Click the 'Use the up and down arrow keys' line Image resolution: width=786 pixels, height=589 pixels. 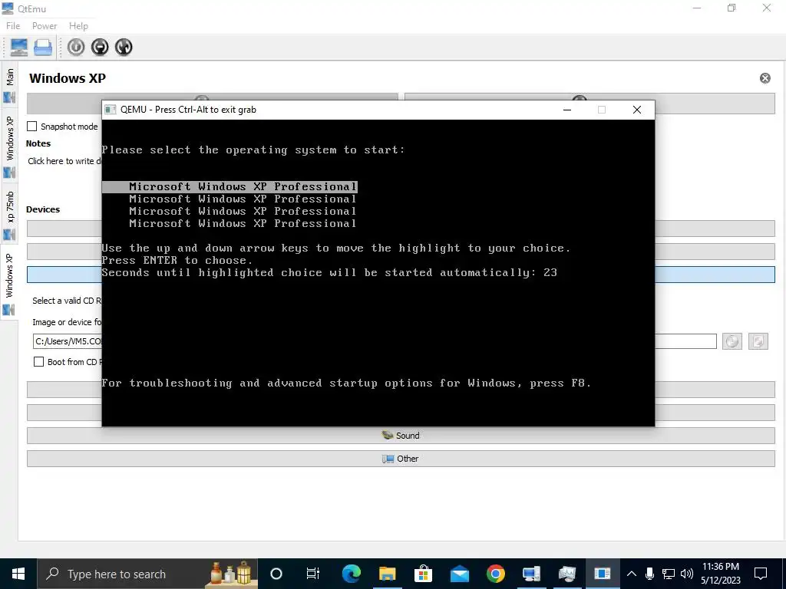(x=336, y=248)
